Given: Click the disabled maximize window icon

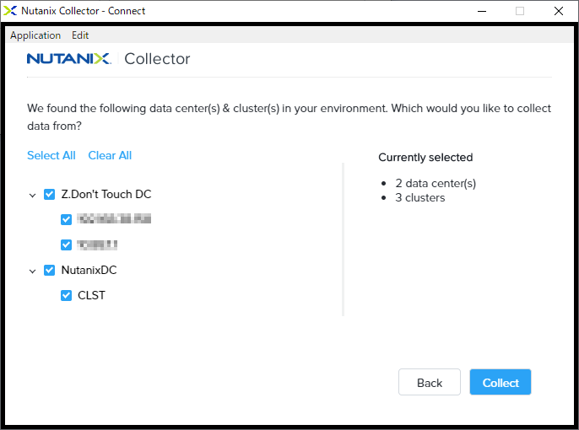Looking at the screenshot, I should [520, 11].
